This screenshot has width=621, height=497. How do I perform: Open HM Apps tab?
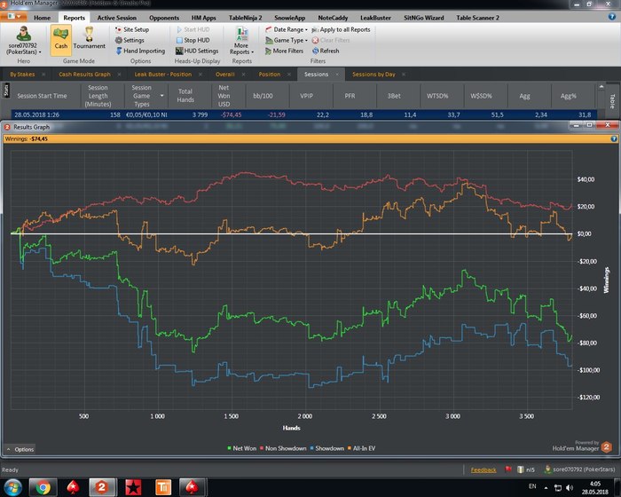(x=203, y=18)
